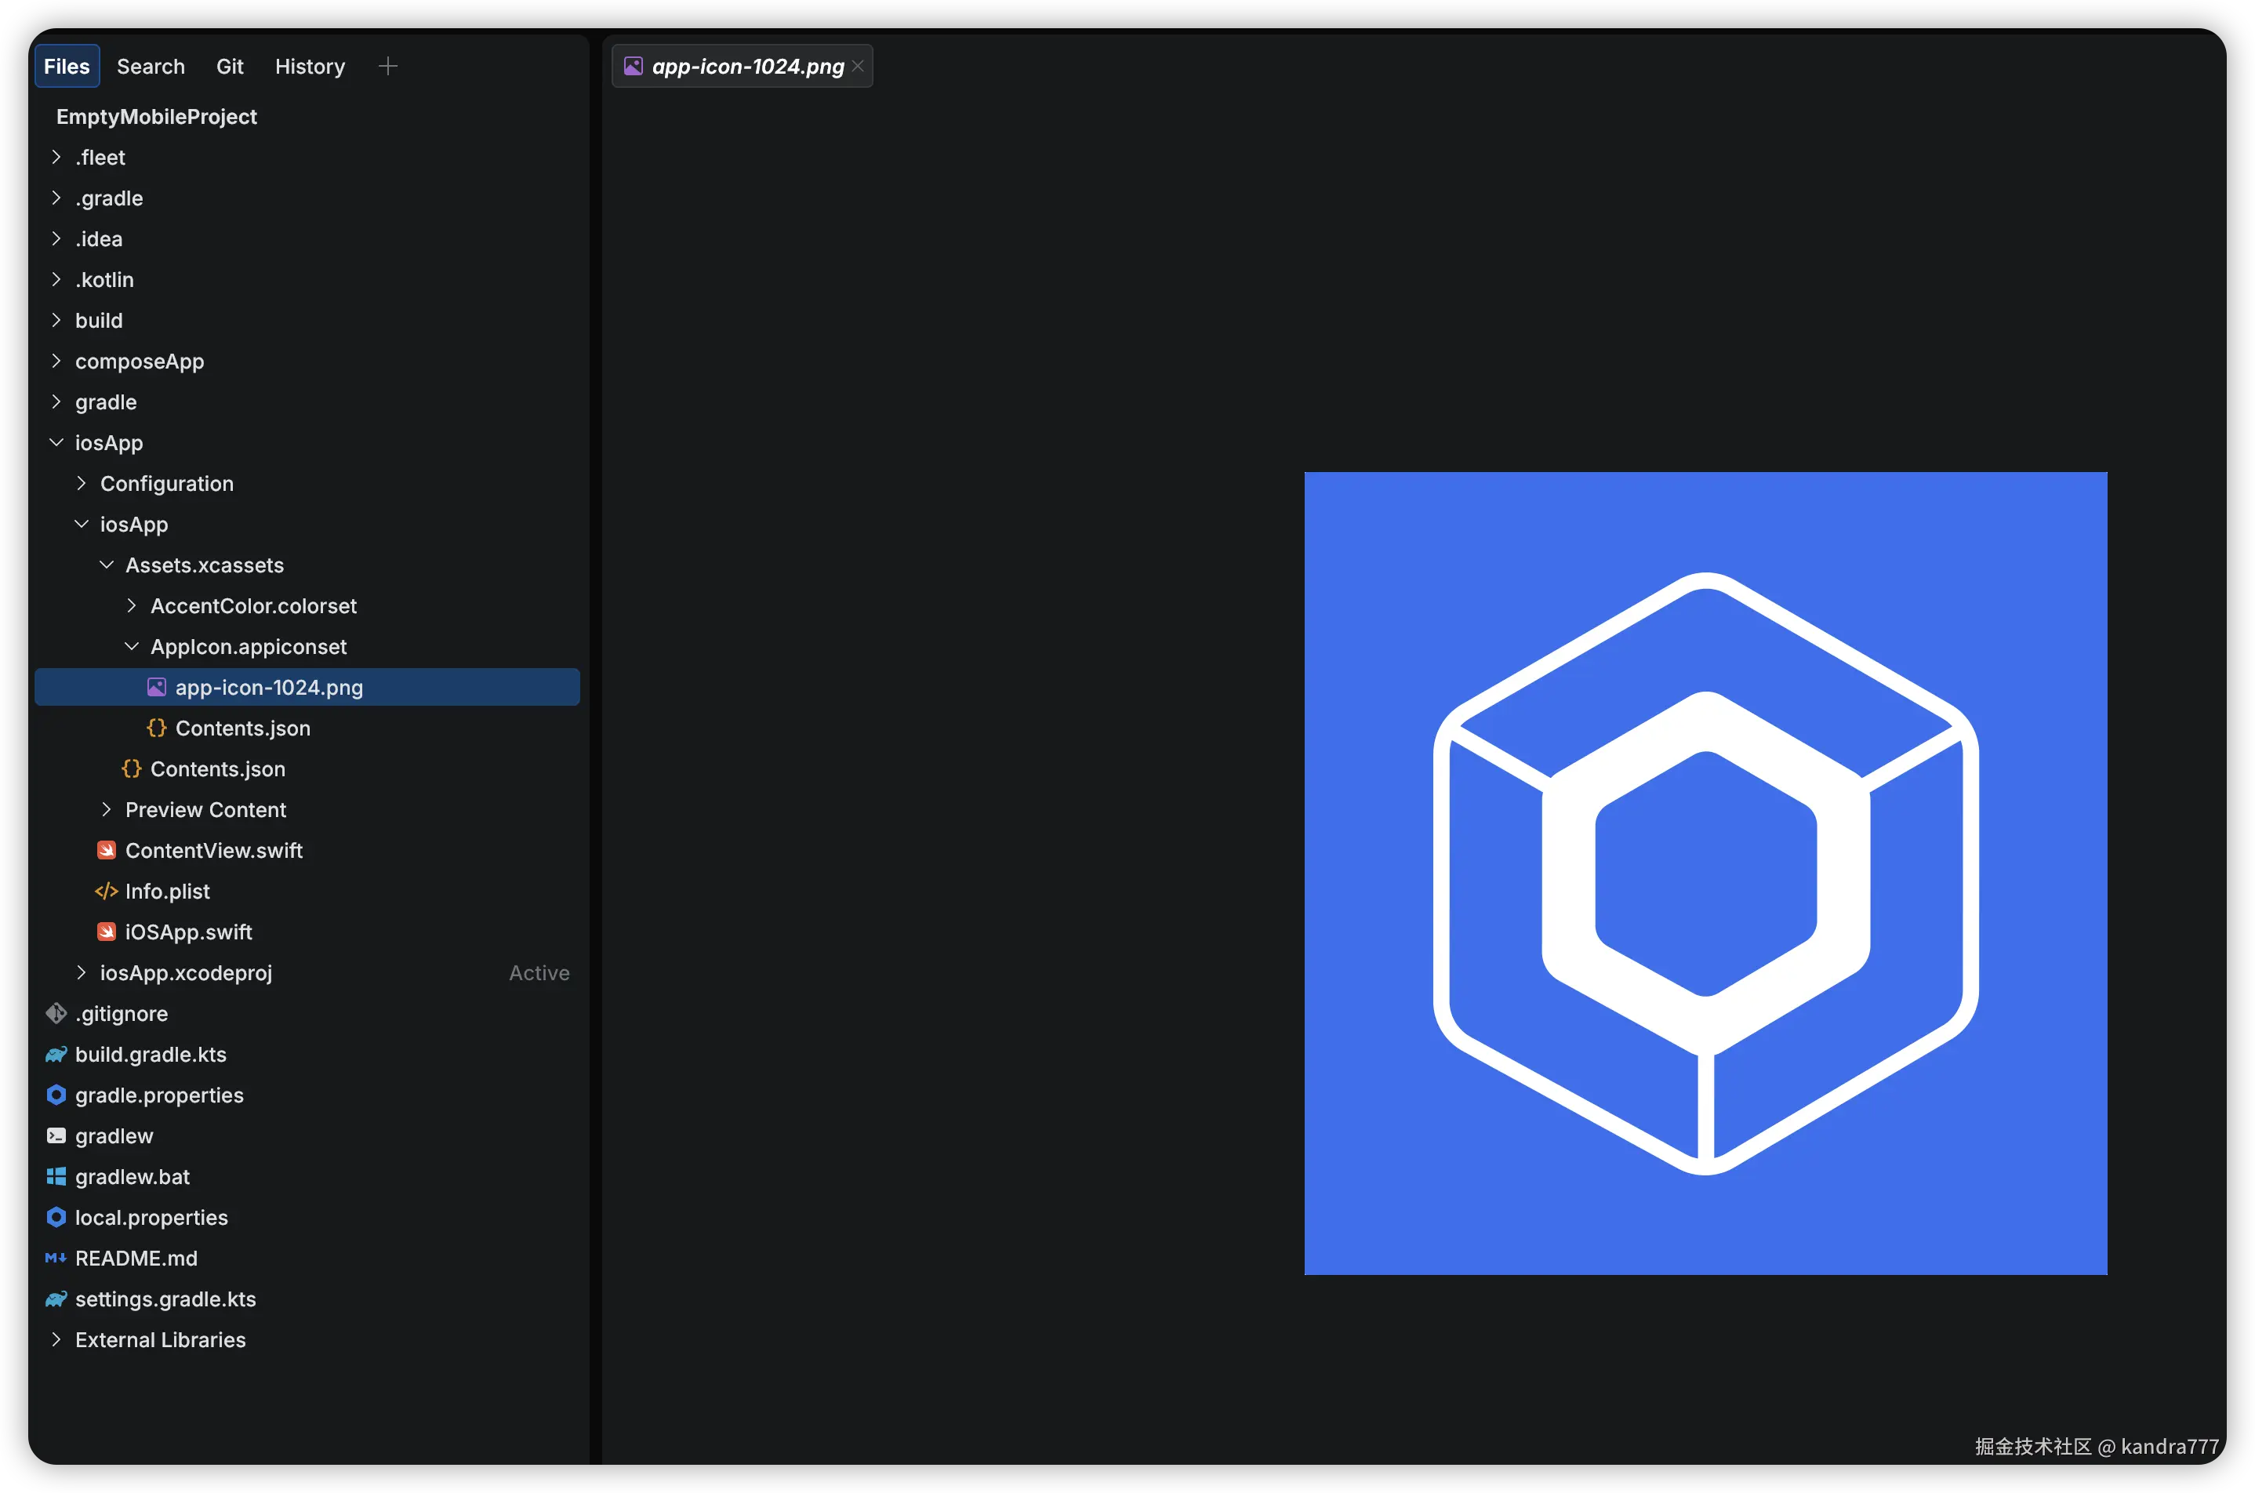Click the markdown icon next to README.md

click(x=56, y=1258)
